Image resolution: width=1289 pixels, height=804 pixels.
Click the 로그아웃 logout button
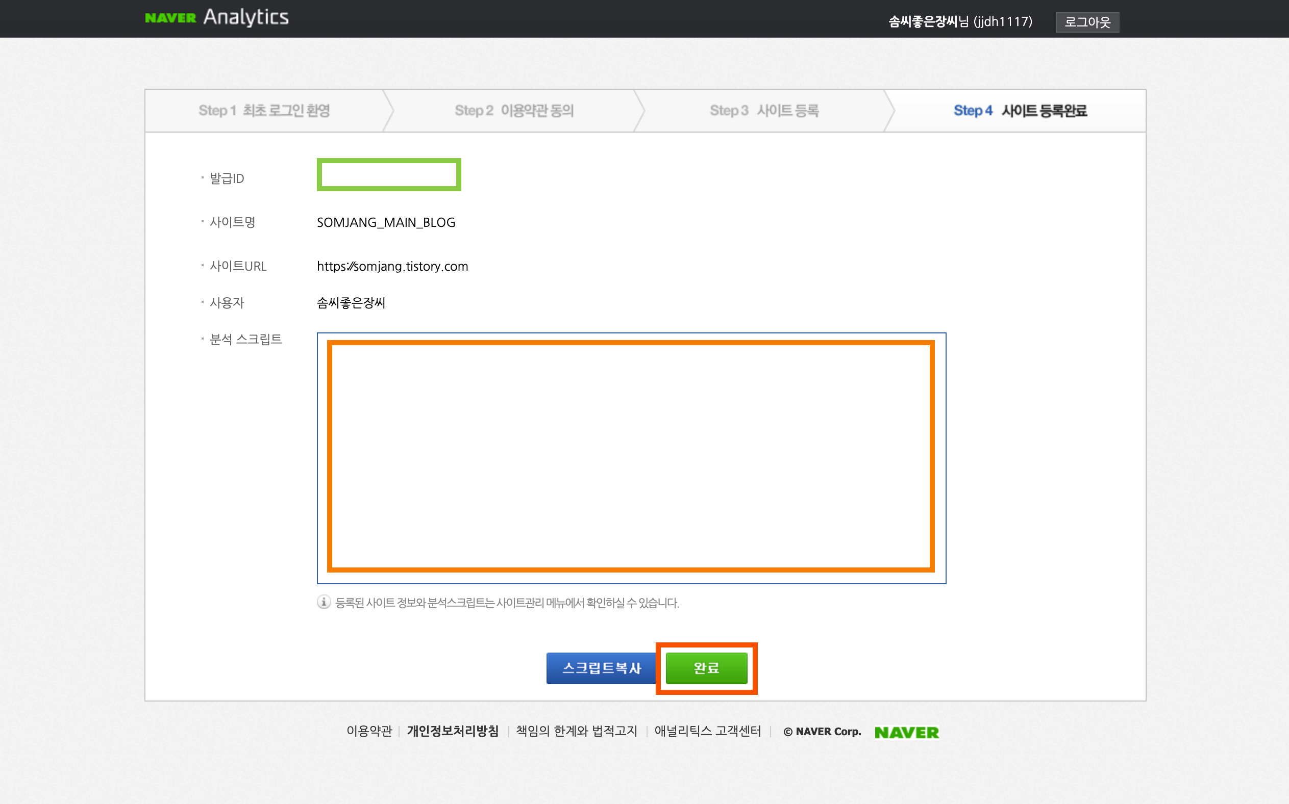tap(1087, 22)
